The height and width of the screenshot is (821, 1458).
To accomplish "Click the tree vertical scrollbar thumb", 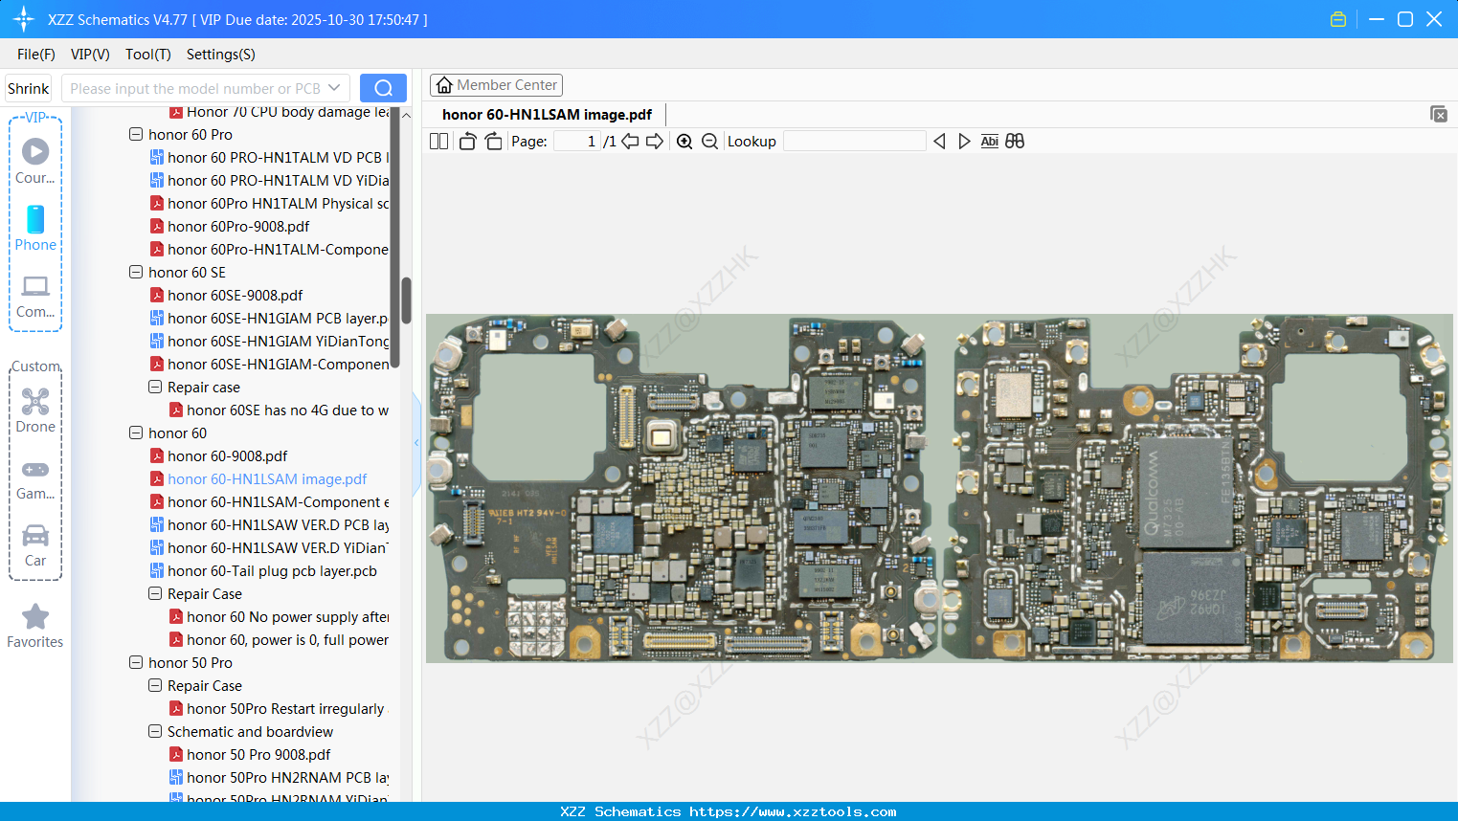I will 406,300.
